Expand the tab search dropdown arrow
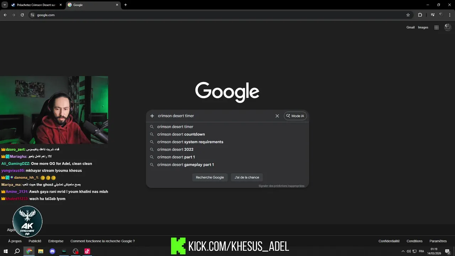This screenshot has width=455, height=256. click(5, 5)
